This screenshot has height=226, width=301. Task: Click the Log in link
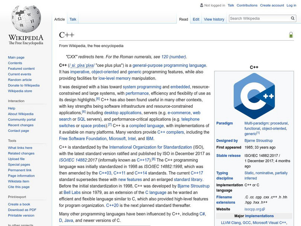point(291,5)
